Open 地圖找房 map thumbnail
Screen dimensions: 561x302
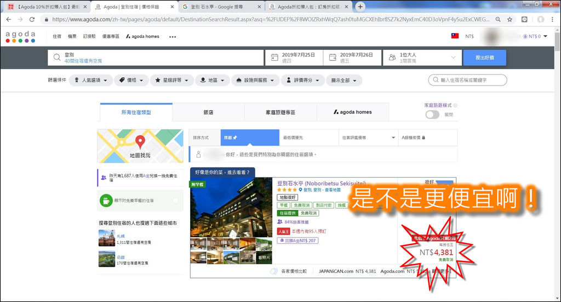click(140, 146)
